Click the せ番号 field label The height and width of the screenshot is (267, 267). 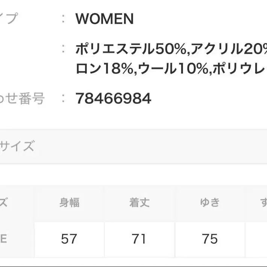coord(22,99)
